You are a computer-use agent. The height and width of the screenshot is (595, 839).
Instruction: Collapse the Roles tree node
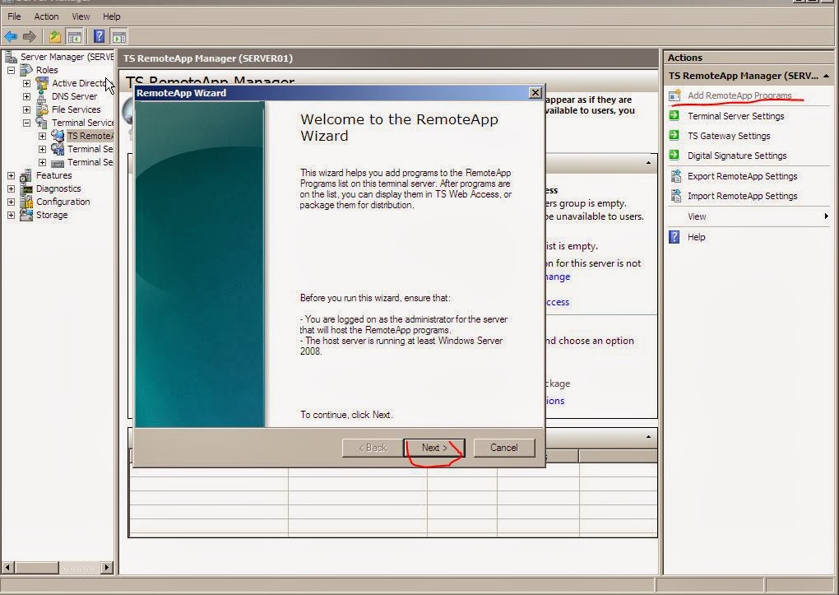(x=11, y=70)
